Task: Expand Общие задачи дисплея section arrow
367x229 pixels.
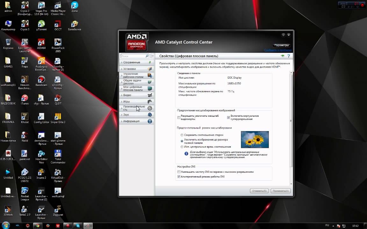Action: 121,82
